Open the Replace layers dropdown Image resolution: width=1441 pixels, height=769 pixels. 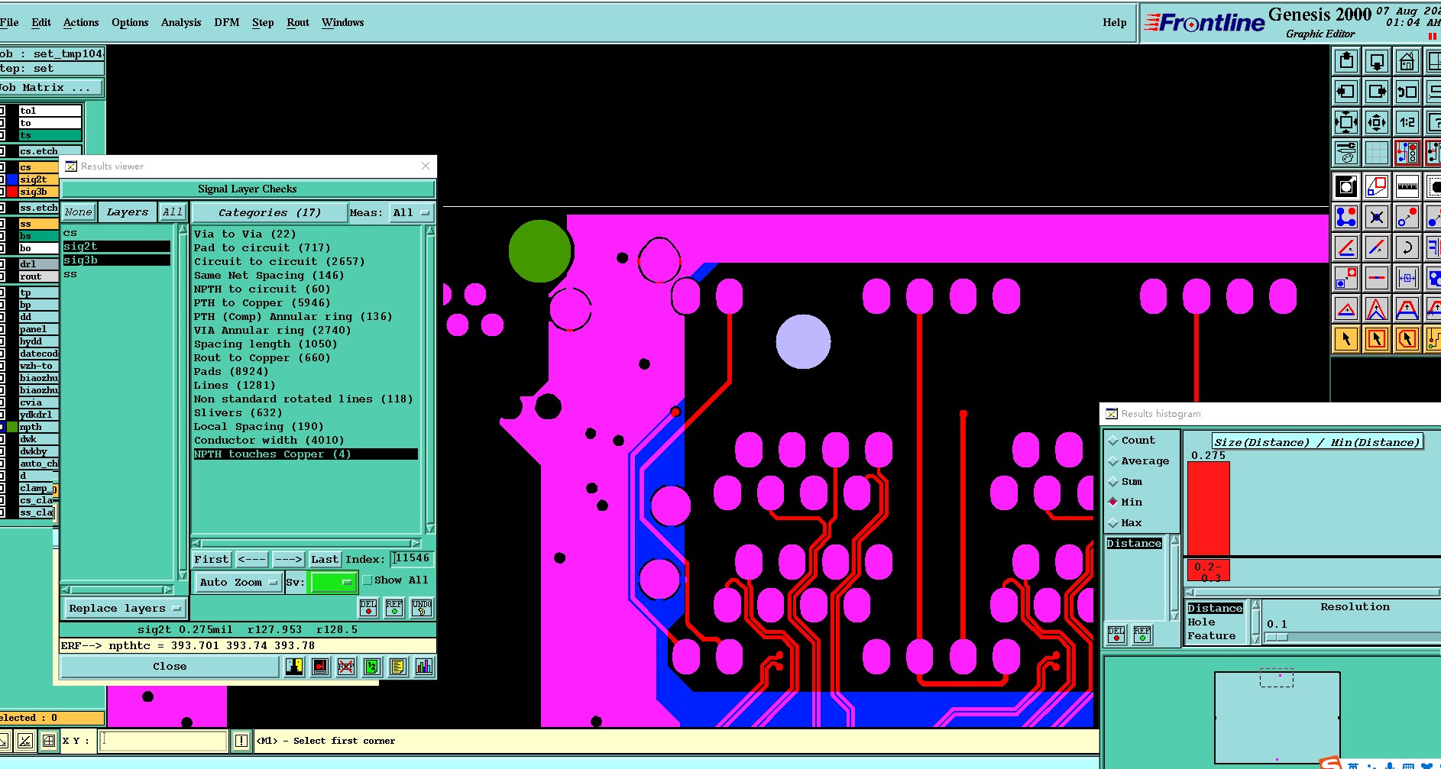coord(125,609)
